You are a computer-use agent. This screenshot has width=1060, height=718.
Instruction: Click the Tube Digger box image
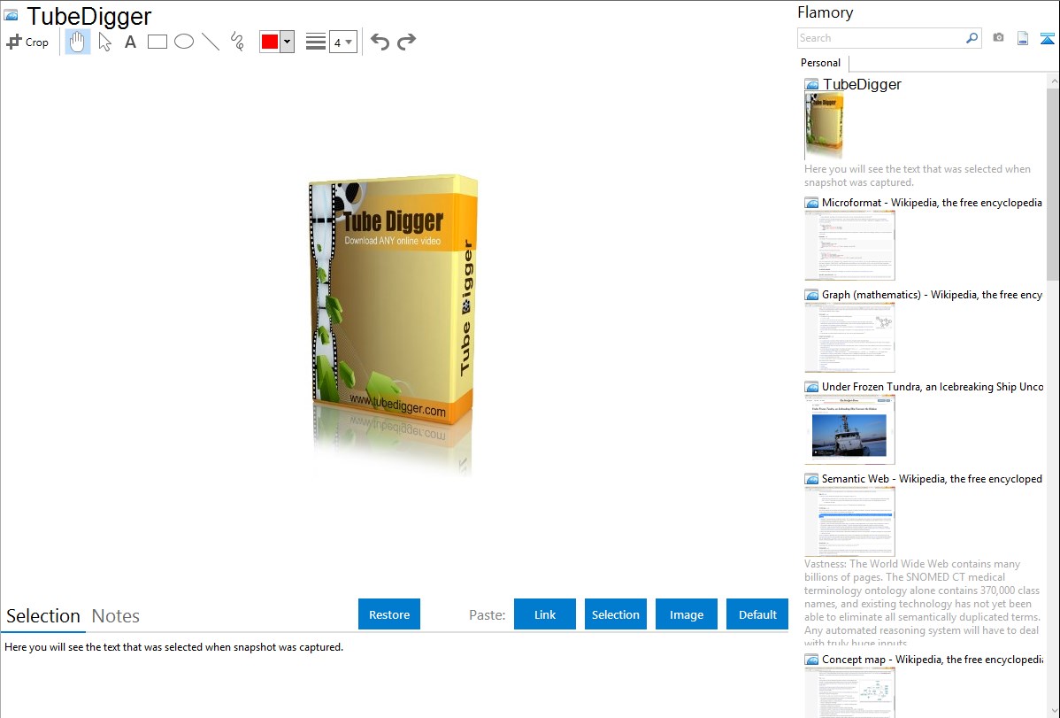(x=394, y=325)
